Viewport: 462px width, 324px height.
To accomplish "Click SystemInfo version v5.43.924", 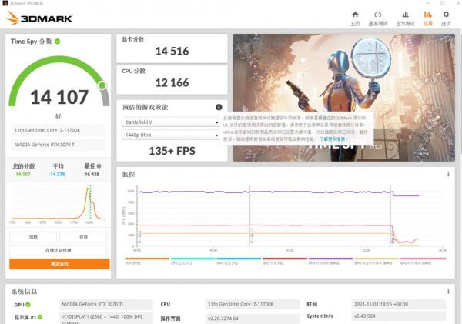I will click(x=398, y=316).
